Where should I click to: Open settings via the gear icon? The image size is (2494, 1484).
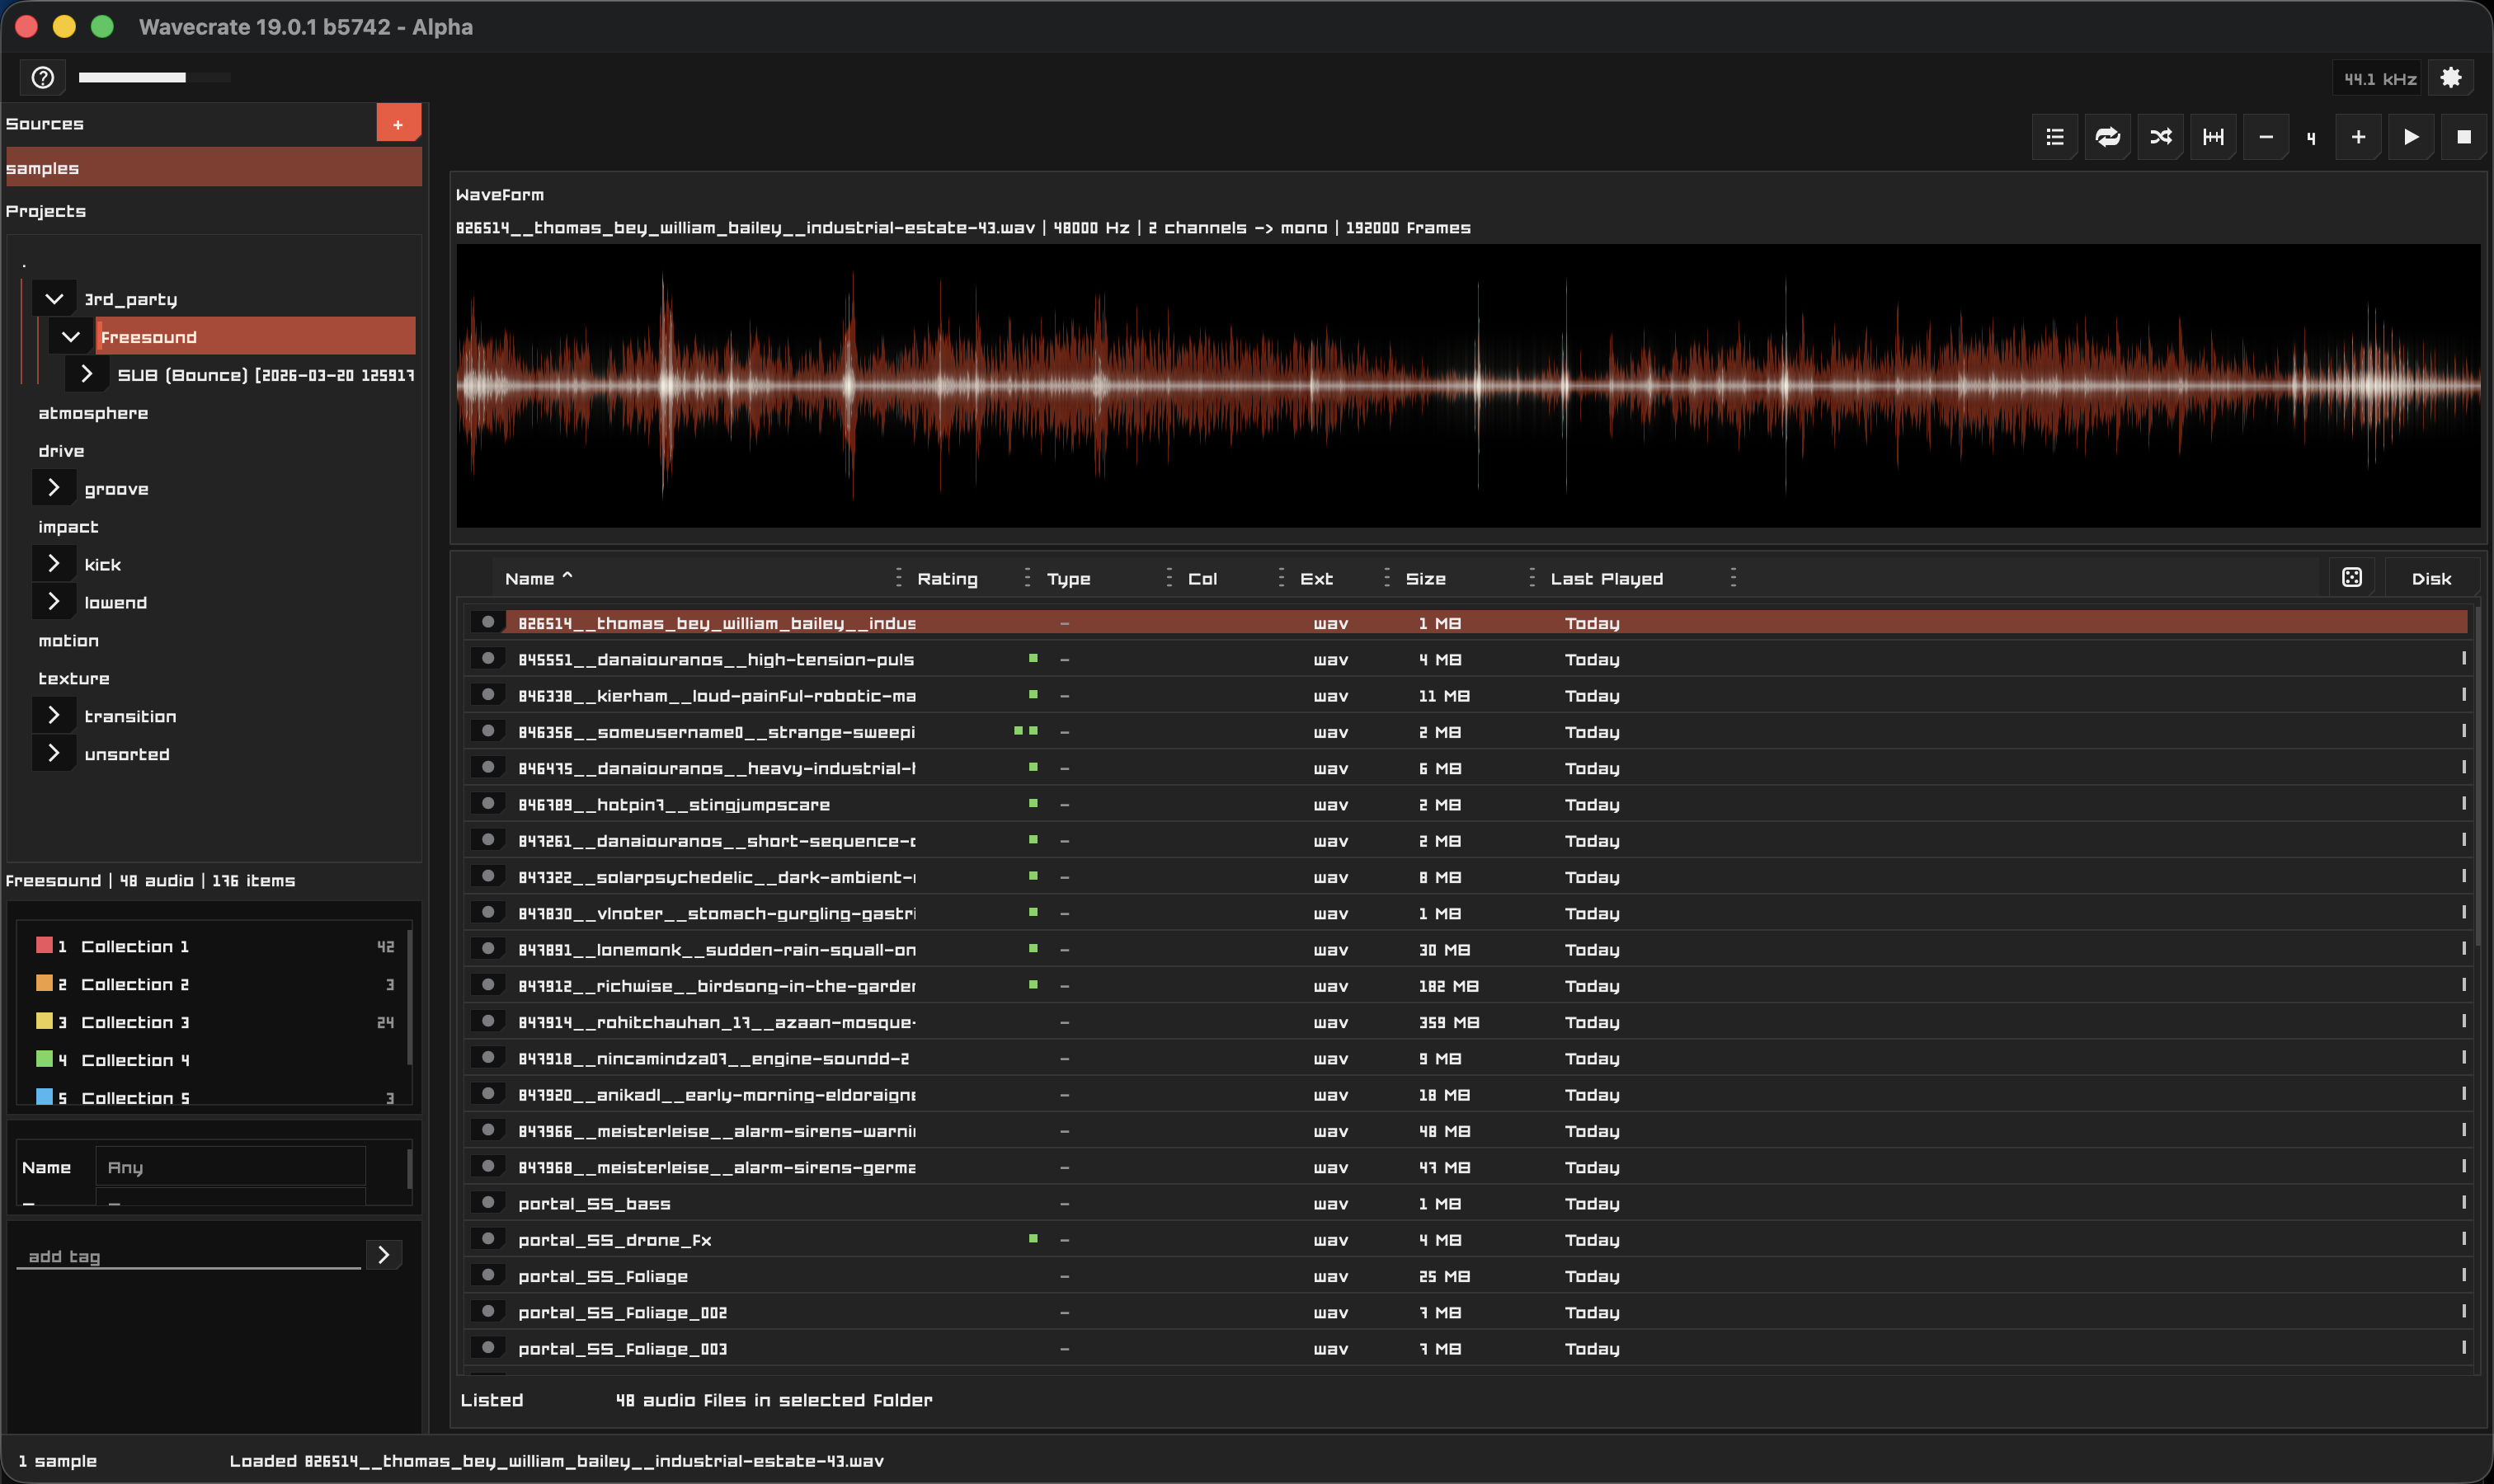[x=2451, y=78]
